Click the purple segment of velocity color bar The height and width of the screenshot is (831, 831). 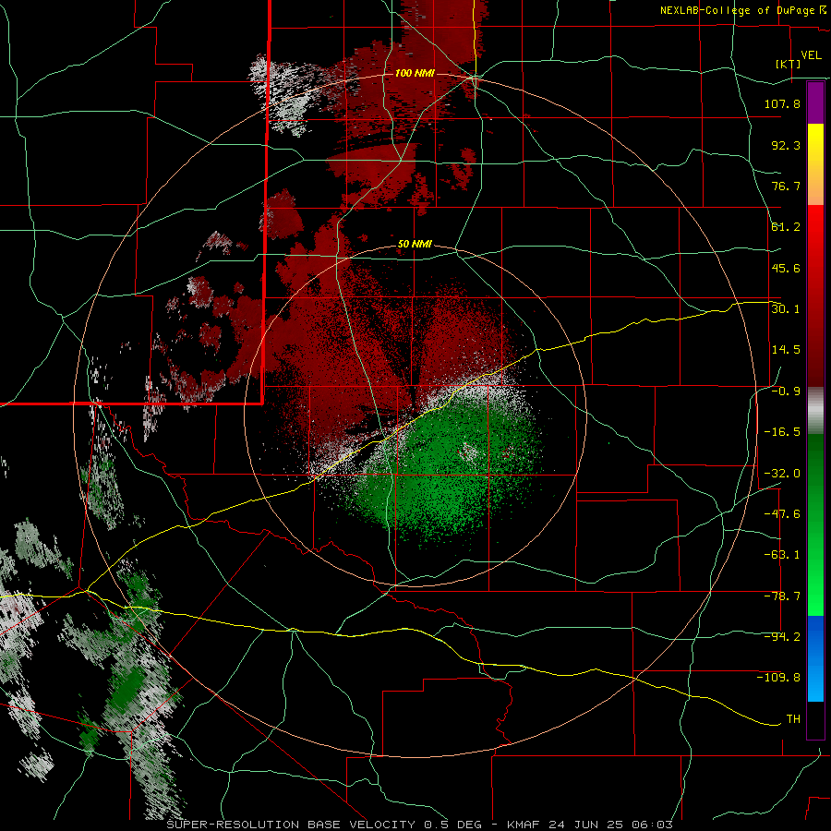(x=815, y=102)
